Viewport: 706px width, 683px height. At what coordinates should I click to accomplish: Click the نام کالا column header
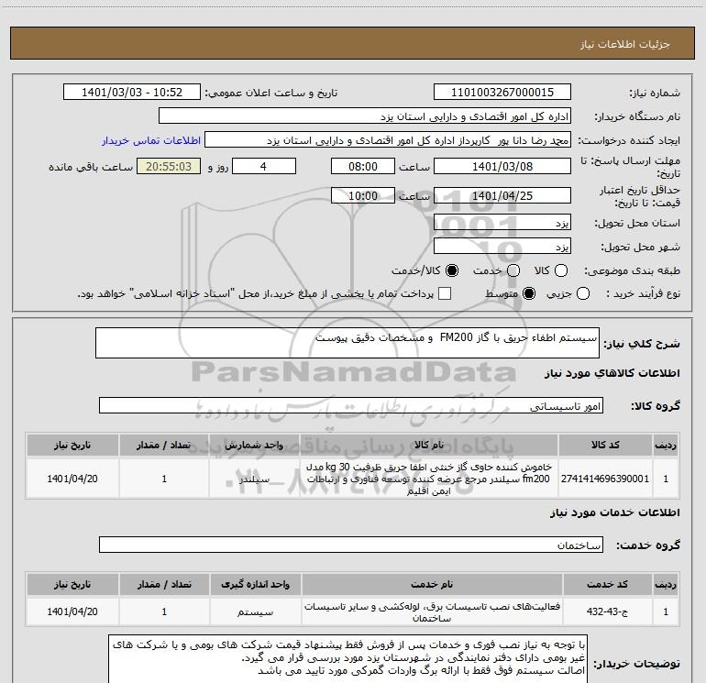click(429, 445)
